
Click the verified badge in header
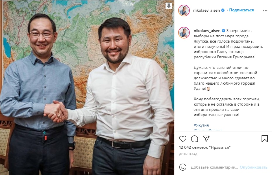[223, 10]
